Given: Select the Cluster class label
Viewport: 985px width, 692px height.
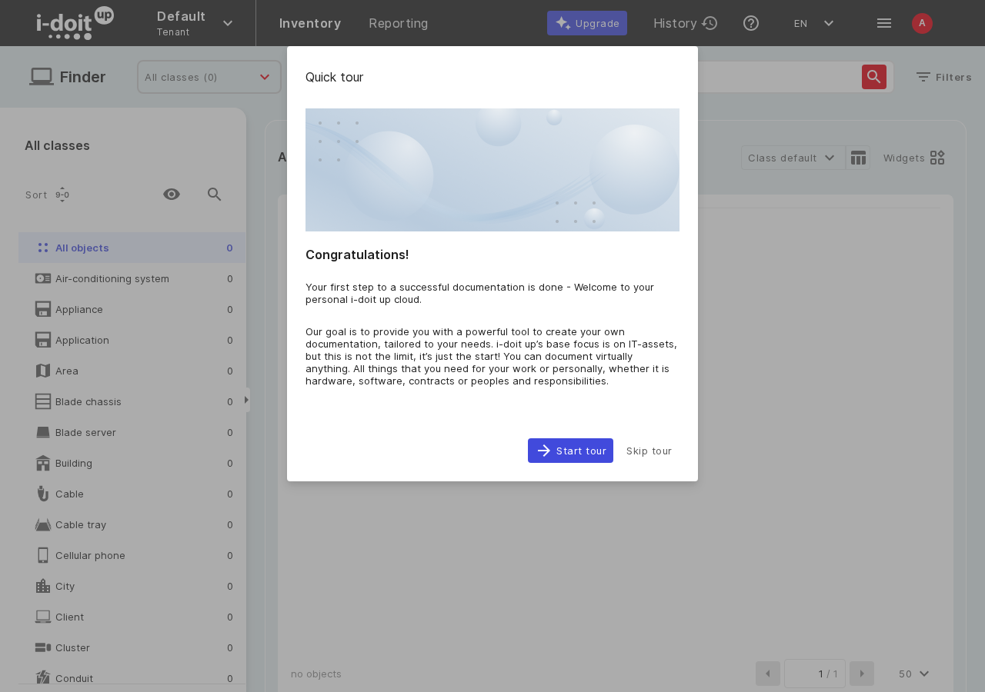Looking at the screenshot, I should [72, 647].
